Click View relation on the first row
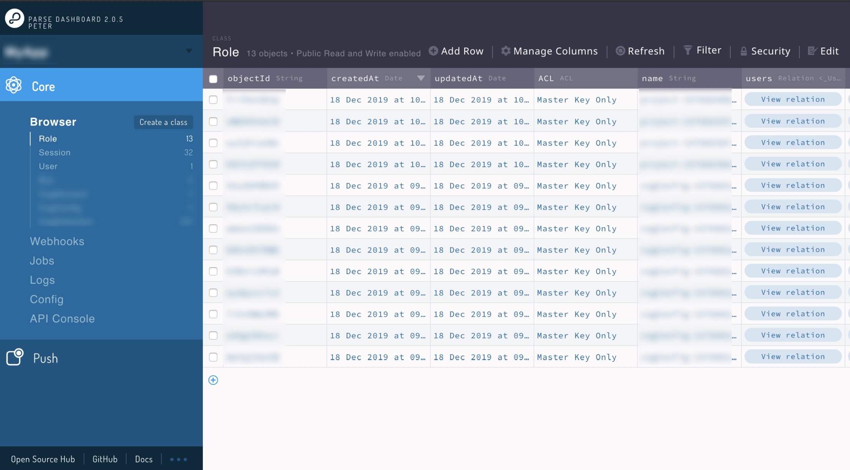The image size is (850, 470). tap(792, 99)
